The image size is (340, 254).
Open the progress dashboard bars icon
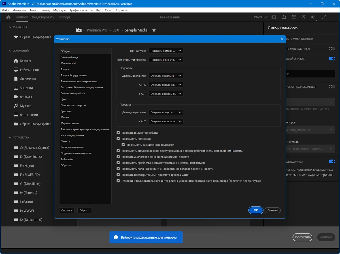(294, 17)
